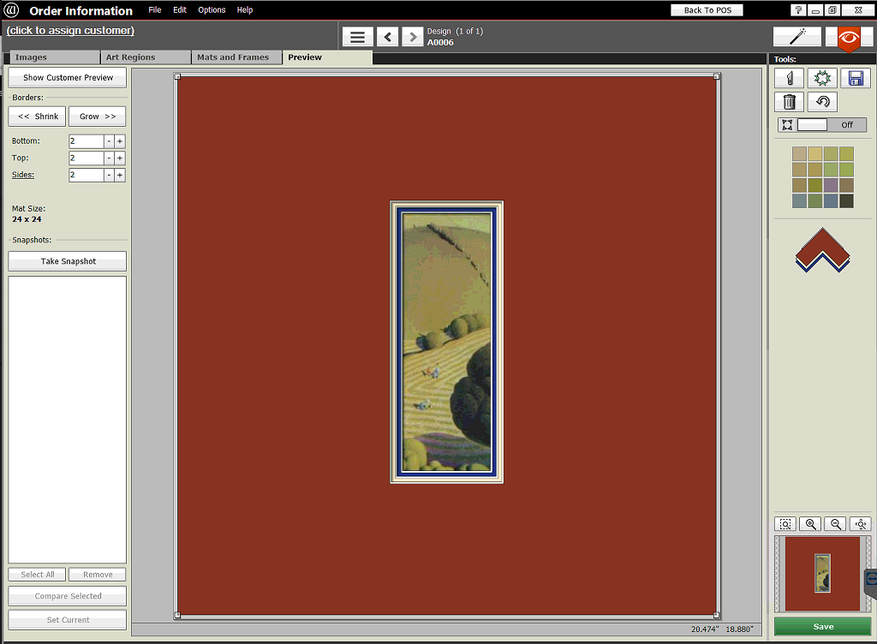Screen dimensions: 877x644
Task: Click the orange eye preview icon
Action: point(849,38)
